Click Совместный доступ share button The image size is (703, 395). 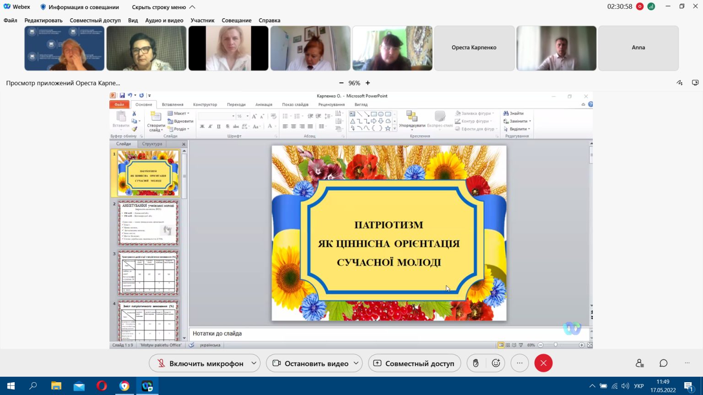(x=415, y=363)
